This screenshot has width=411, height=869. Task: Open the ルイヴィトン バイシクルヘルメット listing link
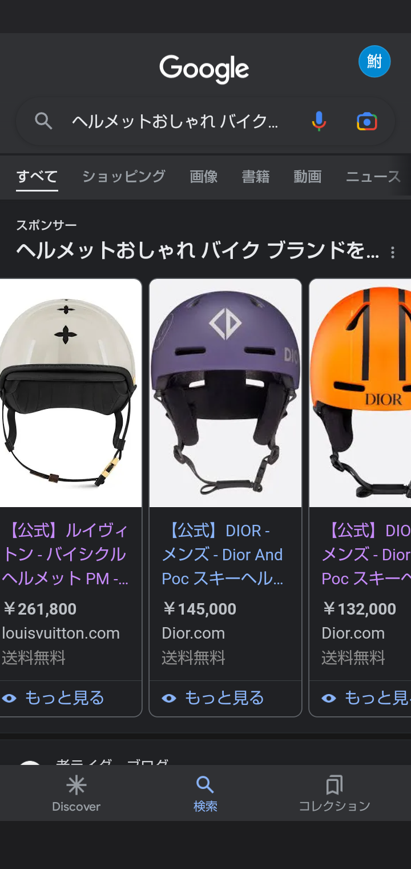[66, 555]
